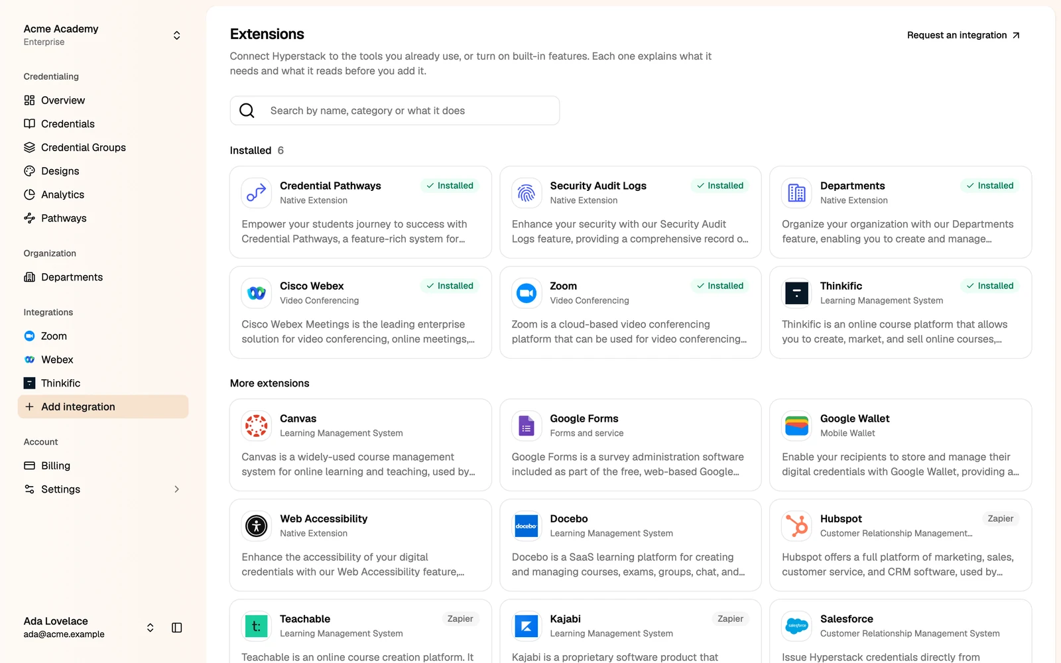The width and height of the screenshot is (1061, 663).
Task: Click the Zapier badge on Kajabi card
Action: [730, 619]
